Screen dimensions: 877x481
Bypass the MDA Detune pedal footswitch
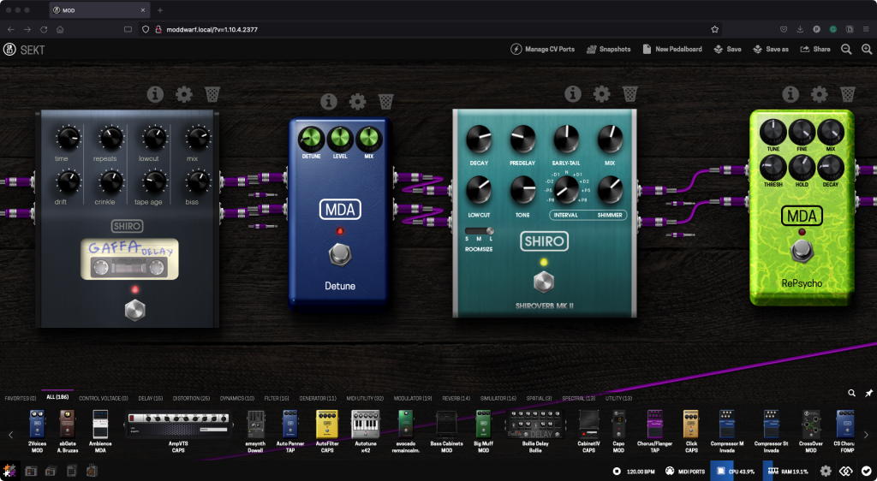pos(340,253)
